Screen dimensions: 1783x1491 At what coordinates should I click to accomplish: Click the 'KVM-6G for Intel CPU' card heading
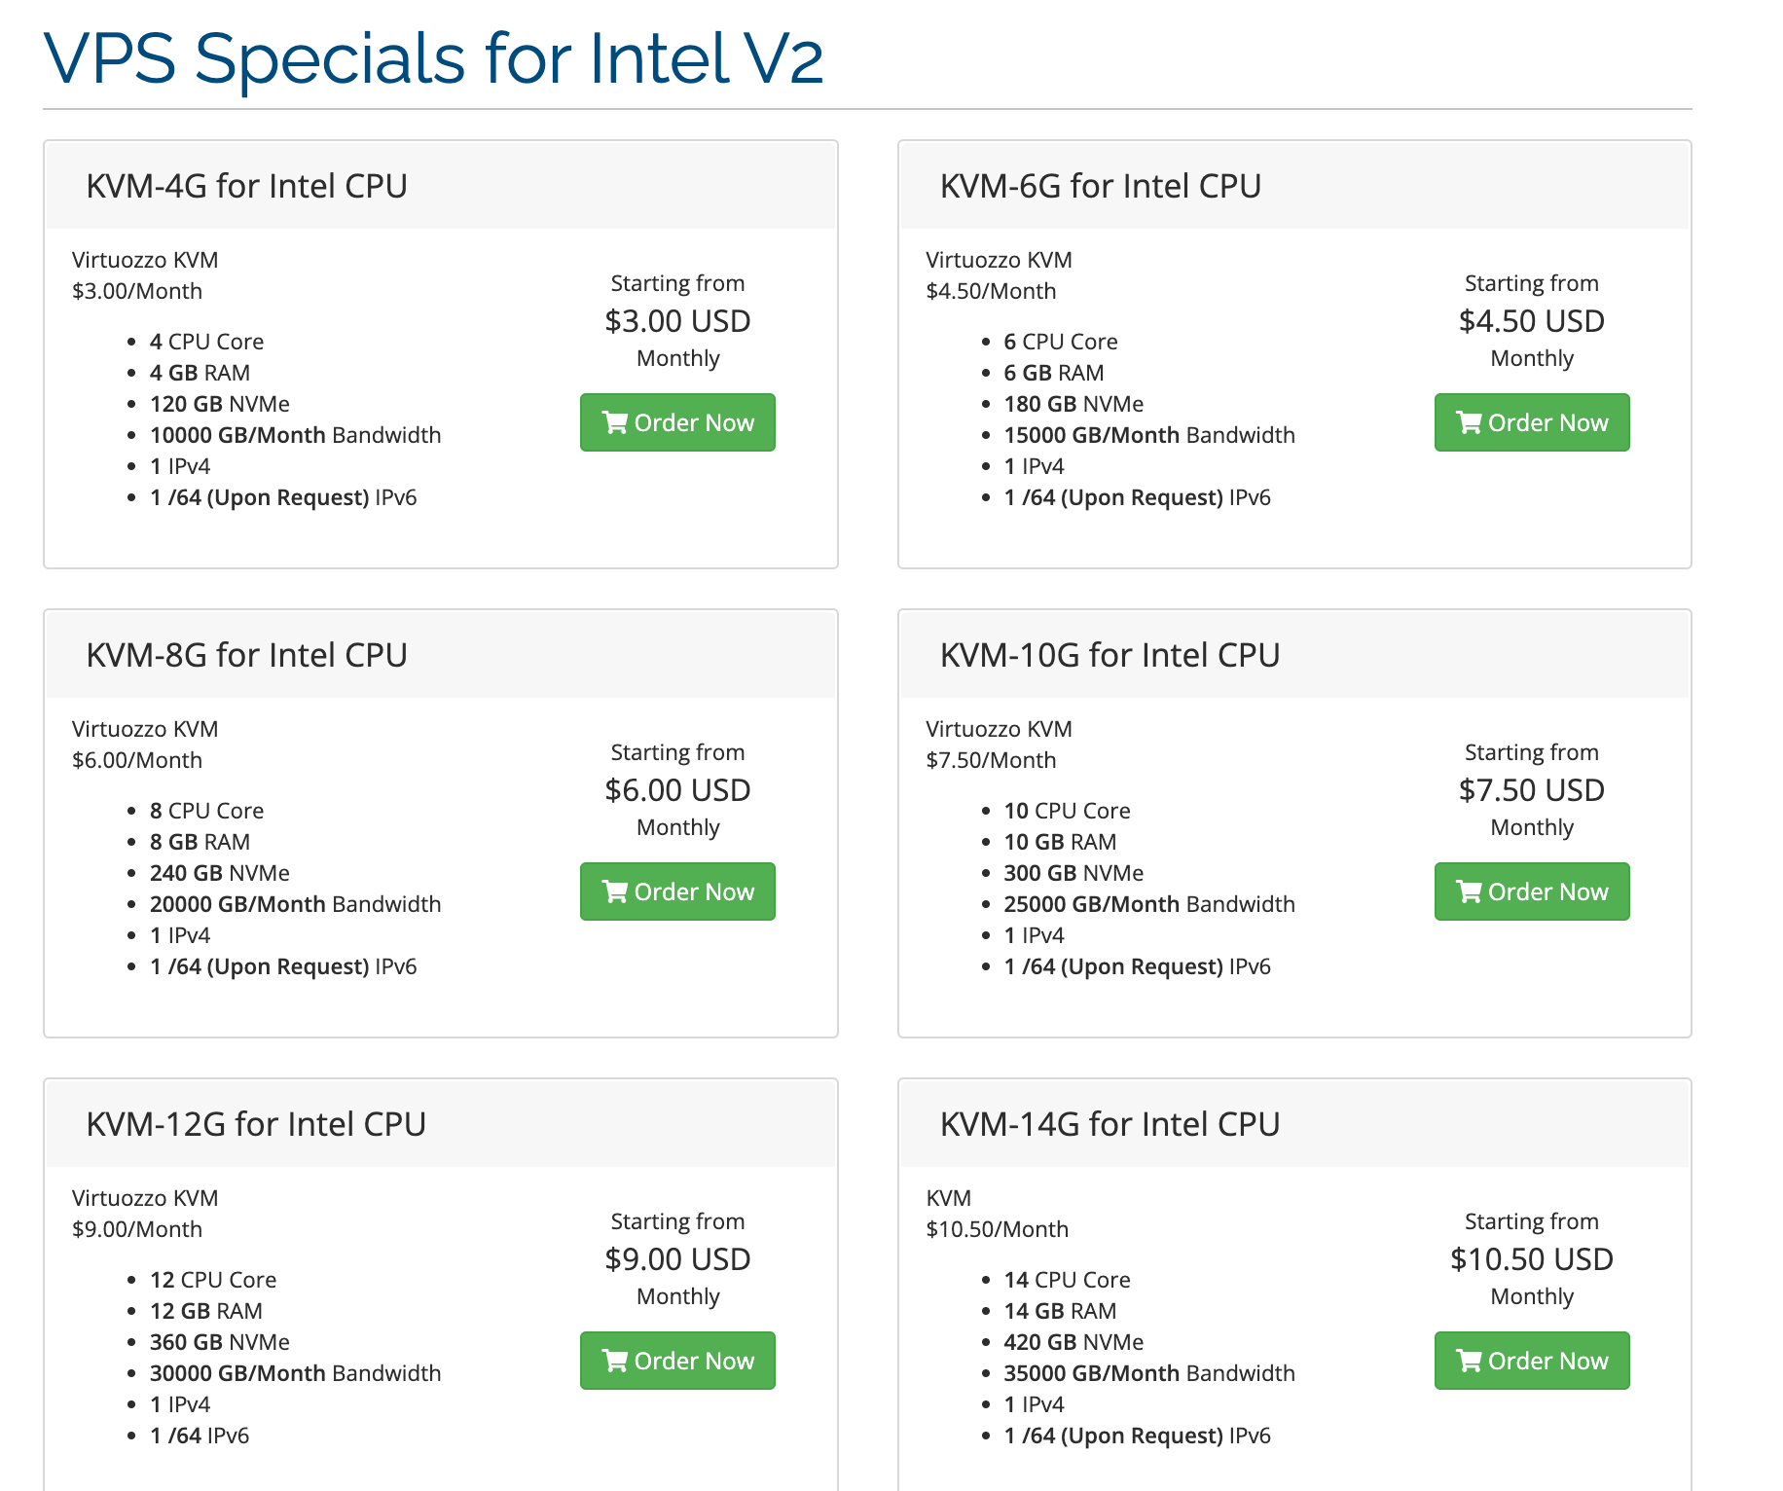click(1100, 186)
